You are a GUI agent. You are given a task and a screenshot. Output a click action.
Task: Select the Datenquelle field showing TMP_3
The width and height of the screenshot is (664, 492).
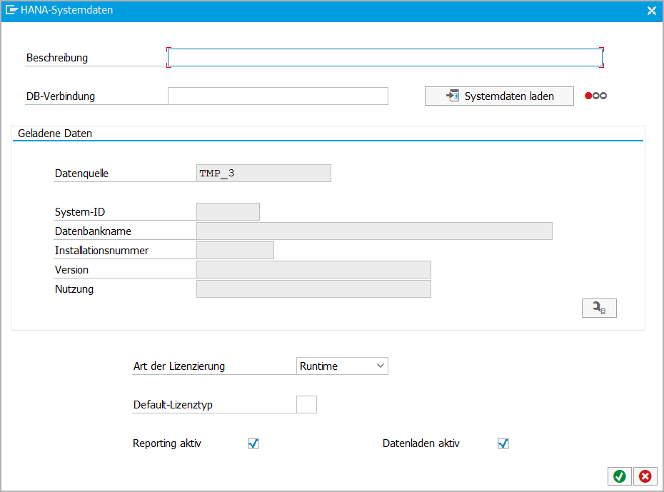pyautogui.click(x=264, y=174)
